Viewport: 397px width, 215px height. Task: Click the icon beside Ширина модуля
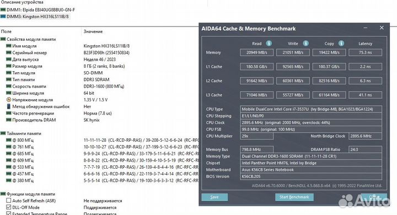9,93
